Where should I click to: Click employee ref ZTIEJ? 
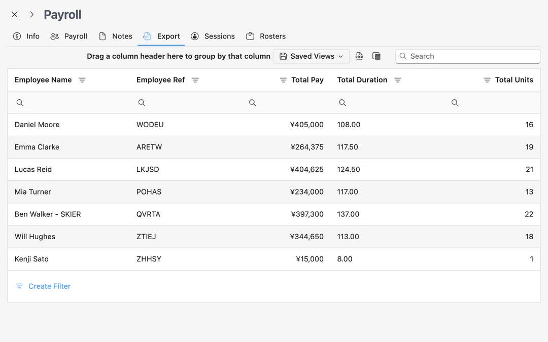click(x=146, y=237)
